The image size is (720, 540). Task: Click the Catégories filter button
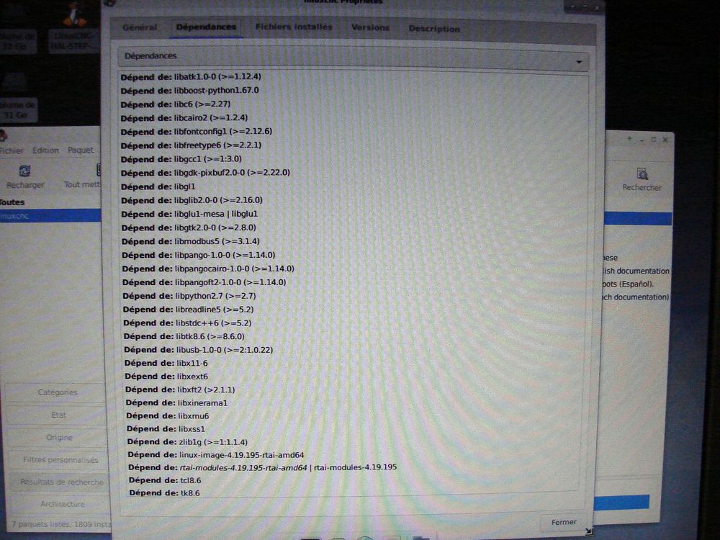coord(58,392)
